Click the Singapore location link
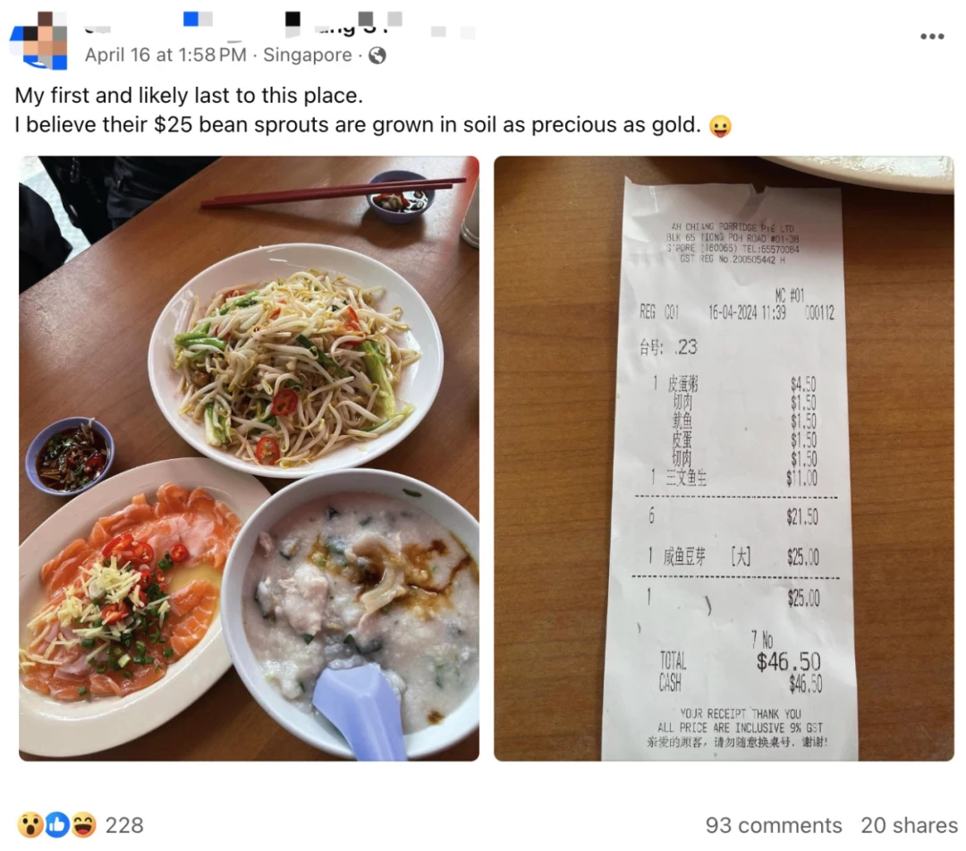Viewport: 966px width, 851px height. [x=308, y=55]
